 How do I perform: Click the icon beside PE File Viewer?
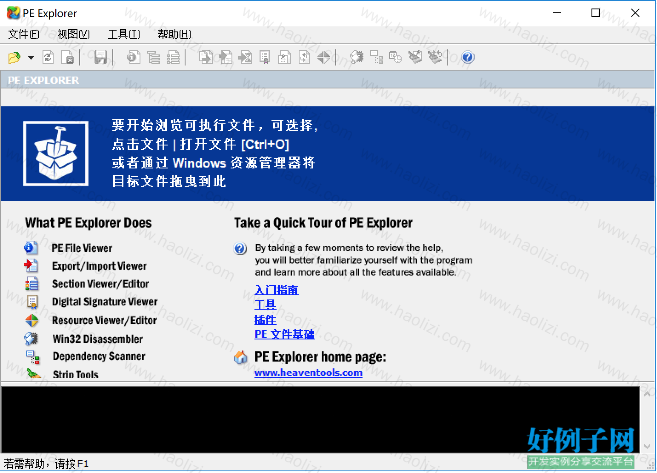(x=31, y=248)
